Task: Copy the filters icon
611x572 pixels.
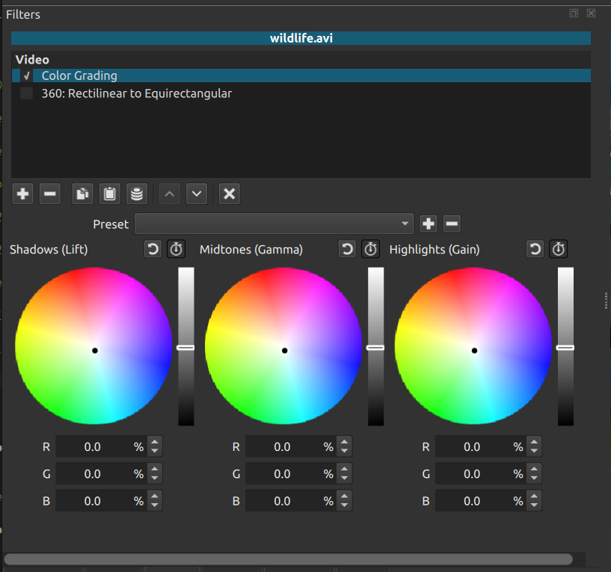Action: [x=82, y=194]
